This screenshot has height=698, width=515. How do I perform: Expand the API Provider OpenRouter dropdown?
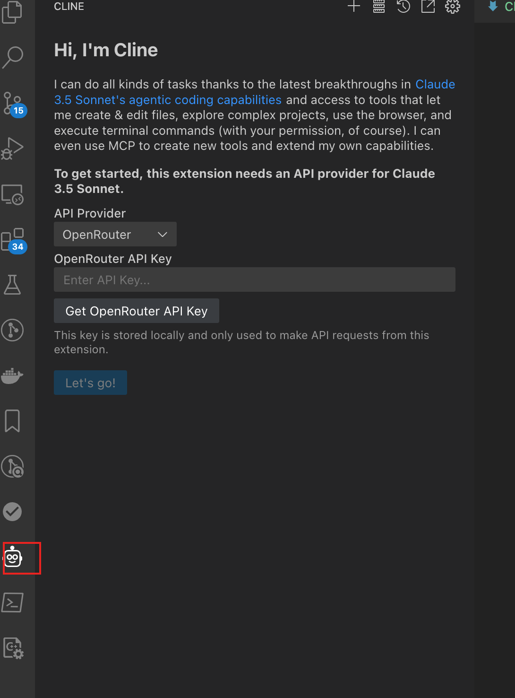(x=115, y=234)
